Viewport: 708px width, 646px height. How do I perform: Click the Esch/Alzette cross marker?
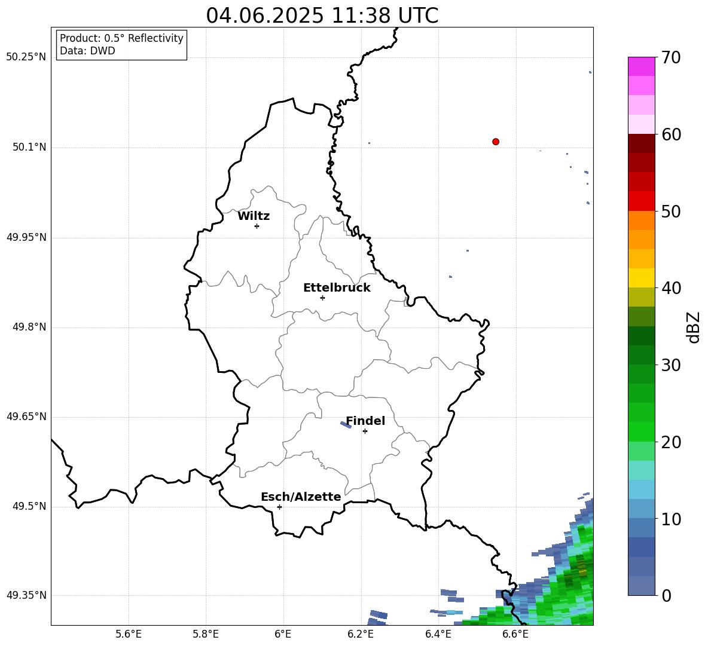279,507
